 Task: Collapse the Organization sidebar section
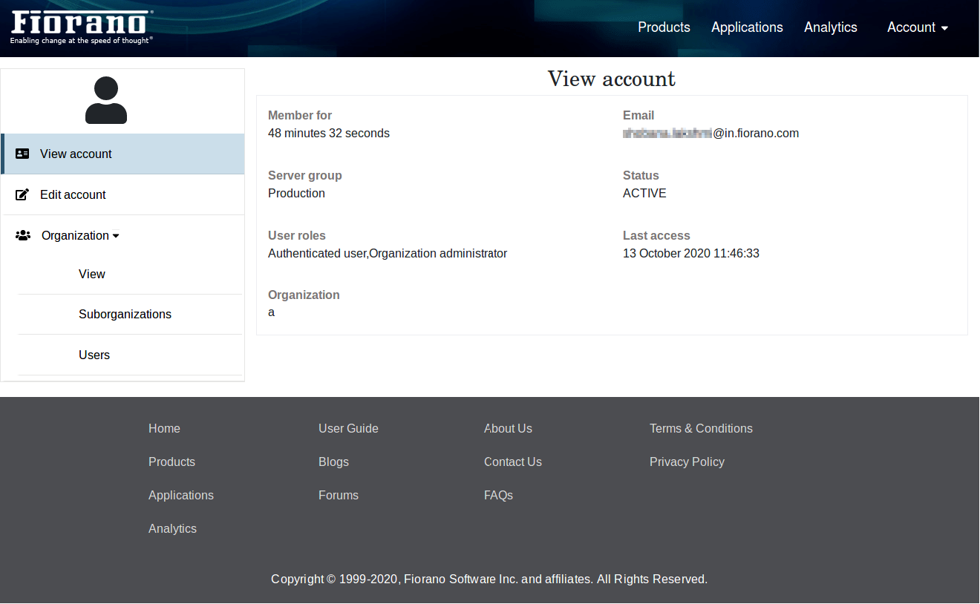click(80, 235)
